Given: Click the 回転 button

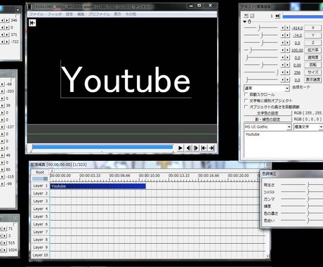Looking at the screenshot, I should click(x=312, y=65).
